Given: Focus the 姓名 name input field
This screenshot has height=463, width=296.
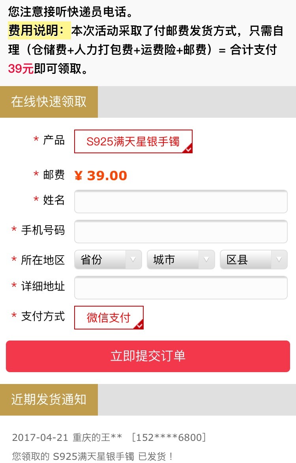Looking at the screenshot, I should 181,201.
